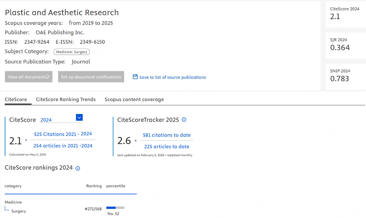Click the CiteScore rankings 2024 info icon
The height and width of the screenshot is (218, 366).
click(78, 168)
